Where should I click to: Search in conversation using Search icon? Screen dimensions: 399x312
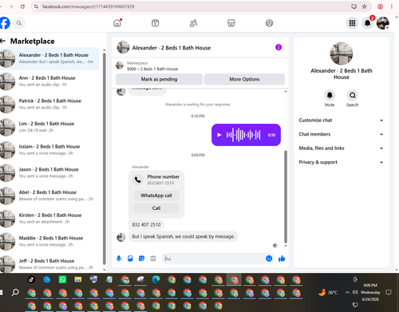(352, 95)
